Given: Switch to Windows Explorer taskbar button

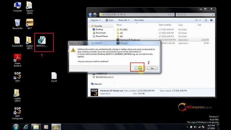Looking at the screenshot, I should click(36, 127).
